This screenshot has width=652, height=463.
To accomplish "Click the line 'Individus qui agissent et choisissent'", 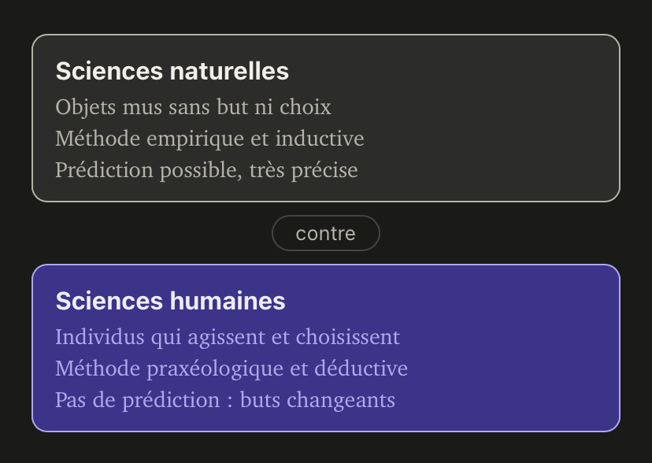I will pos(228,337).
